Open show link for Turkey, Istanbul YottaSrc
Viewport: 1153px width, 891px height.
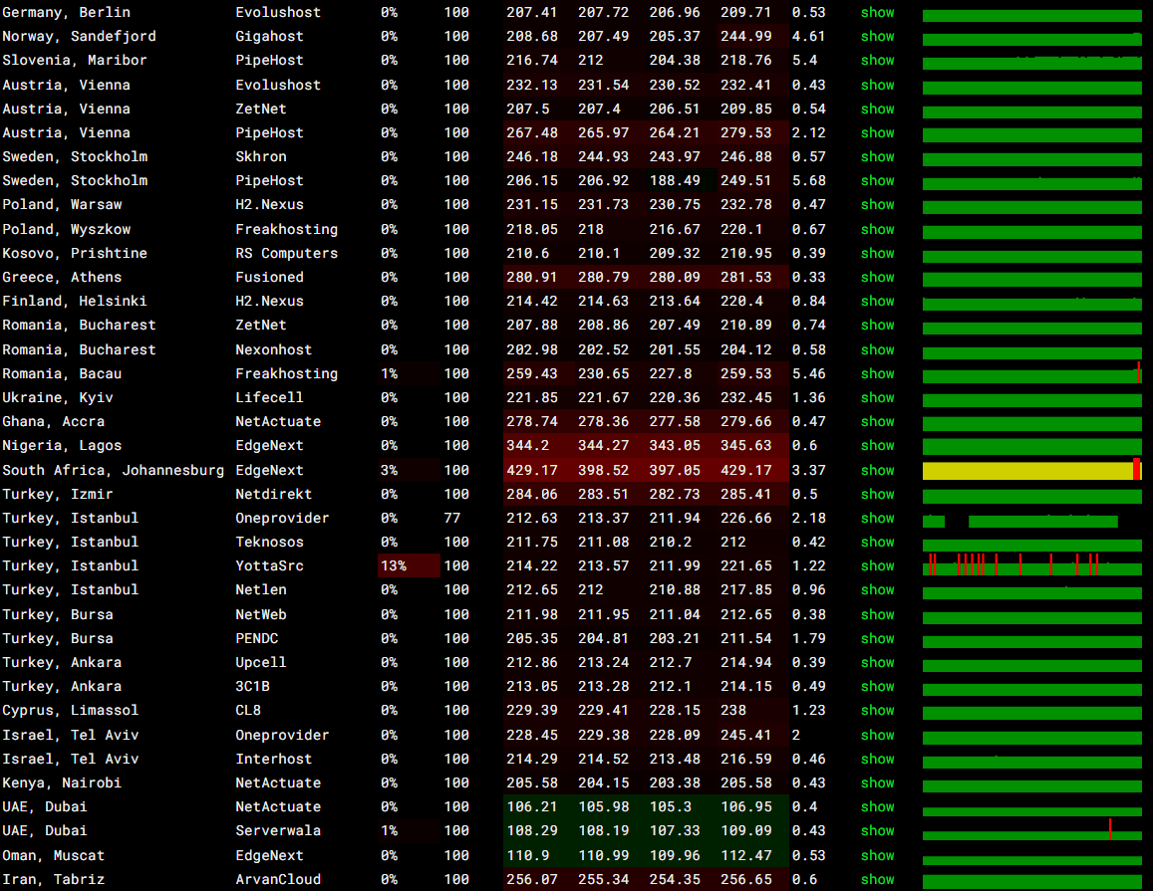coord(877,566)
